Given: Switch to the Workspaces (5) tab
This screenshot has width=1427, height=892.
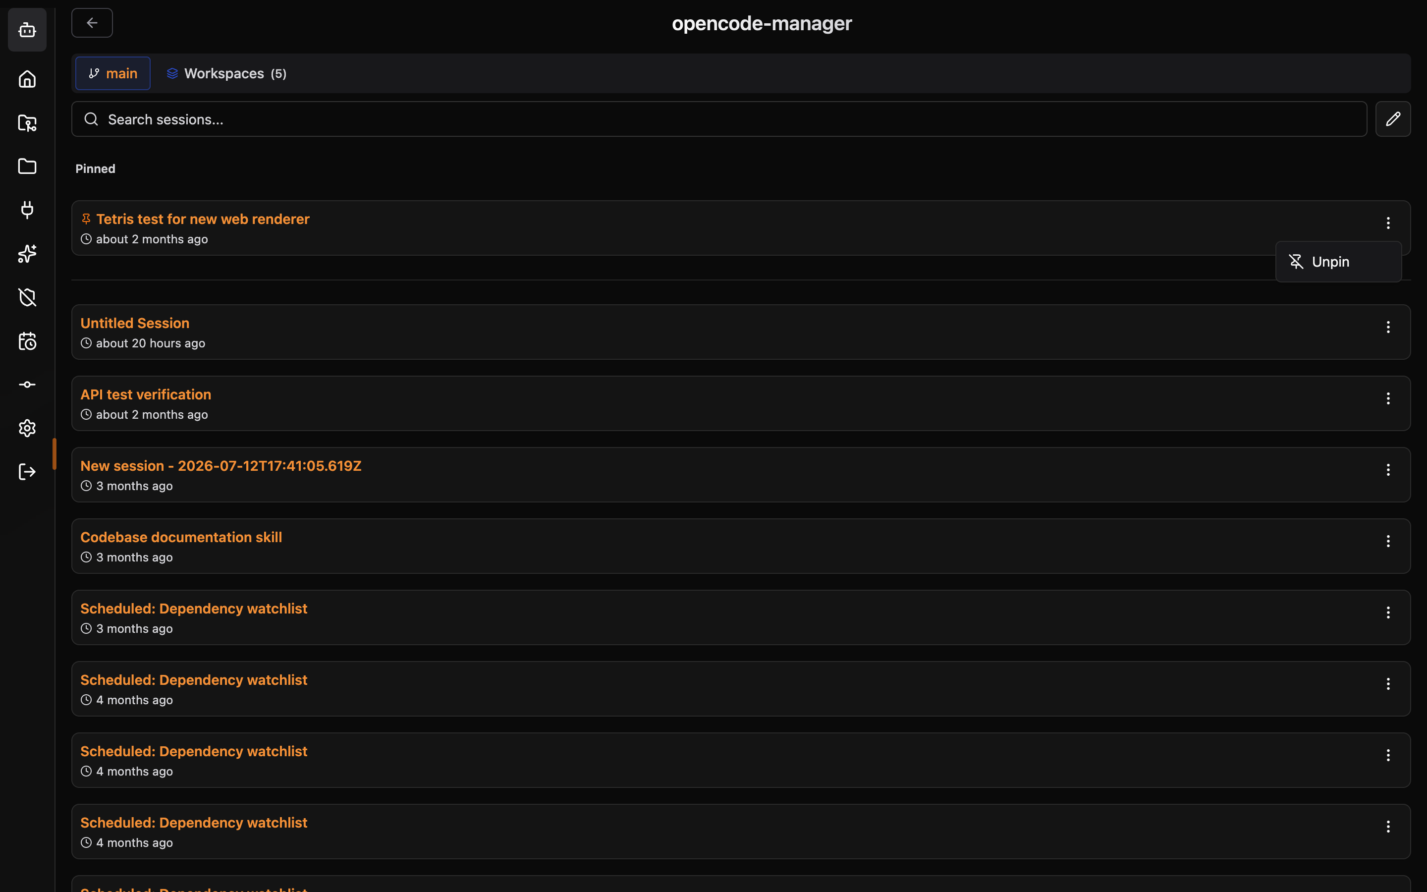Looking at the screenshot, I should point(226,73).
